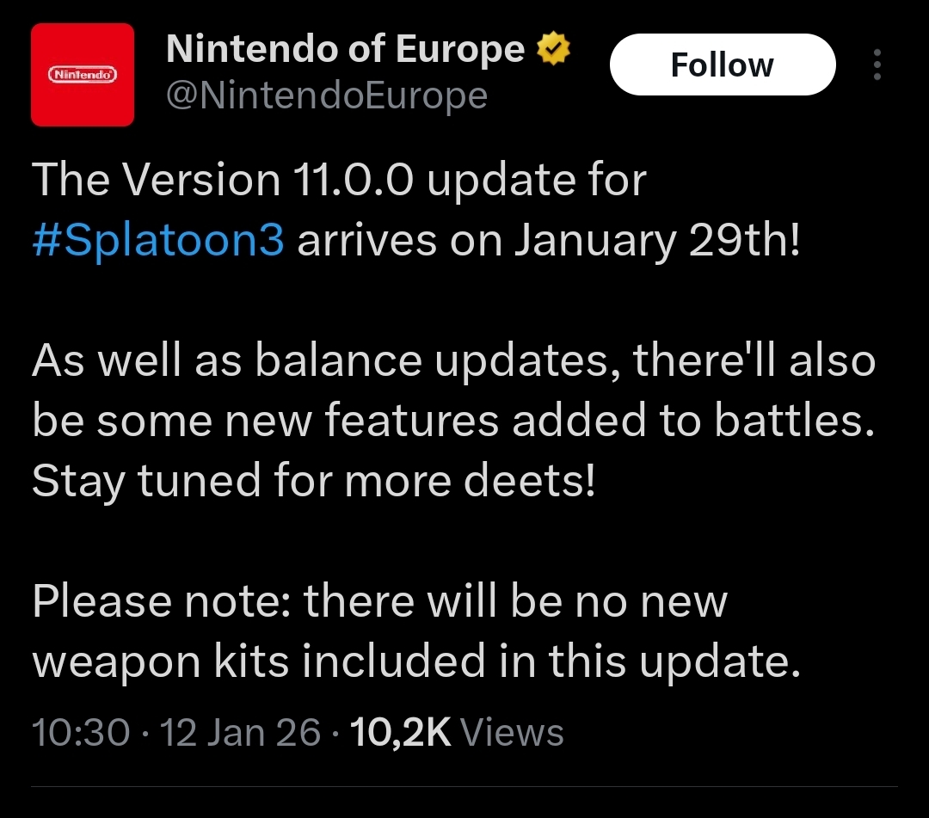Click the 10:30 post time
929x818 pixels.
click(x=80, y=733)
